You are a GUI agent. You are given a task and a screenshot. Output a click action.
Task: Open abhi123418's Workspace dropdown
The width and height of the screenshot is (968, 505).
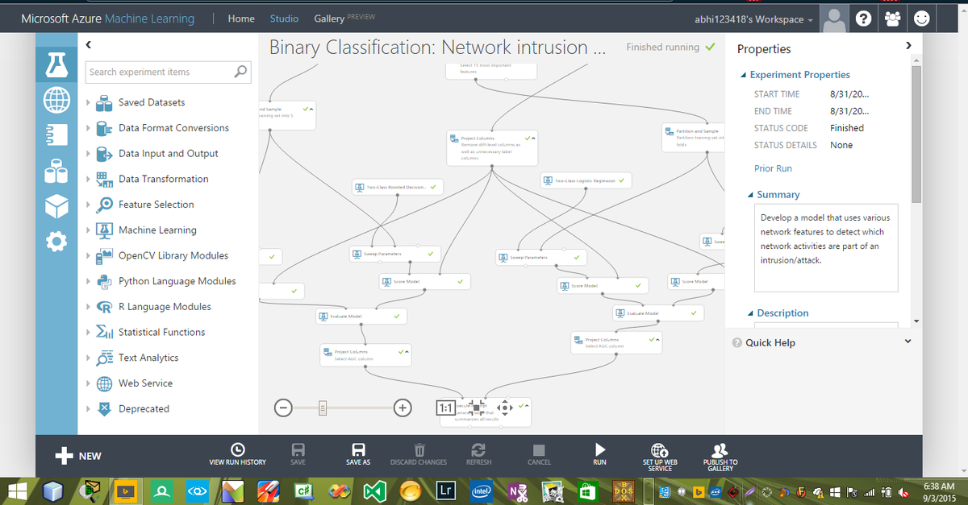tap(753, 19)
